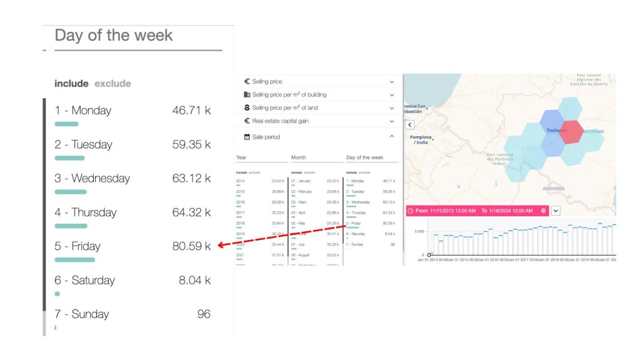This screenshot has height=360, width=641.
Task: Click the building icon for price per m² of building
Action: coord(247,95)
